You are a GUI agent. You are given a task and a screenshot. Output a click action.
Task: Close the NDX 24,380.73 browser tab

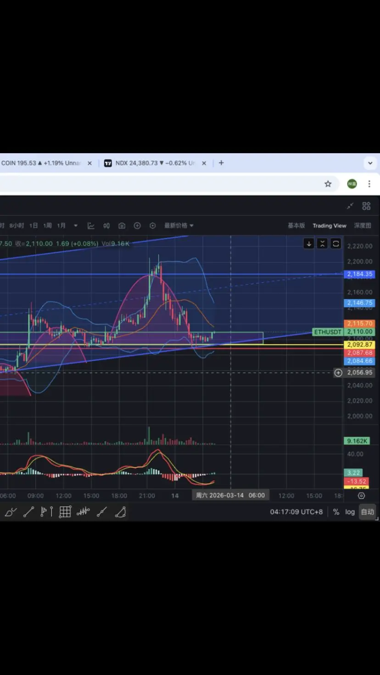coord(204,163)
